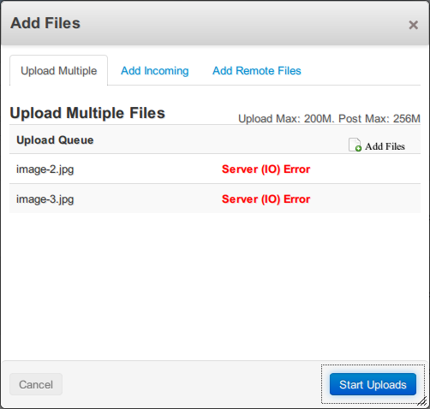
Task: Go to the Add Remote Files tab
Action: (x=257, y=71)
